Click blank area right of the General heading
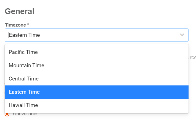 (x=111, y=12)
